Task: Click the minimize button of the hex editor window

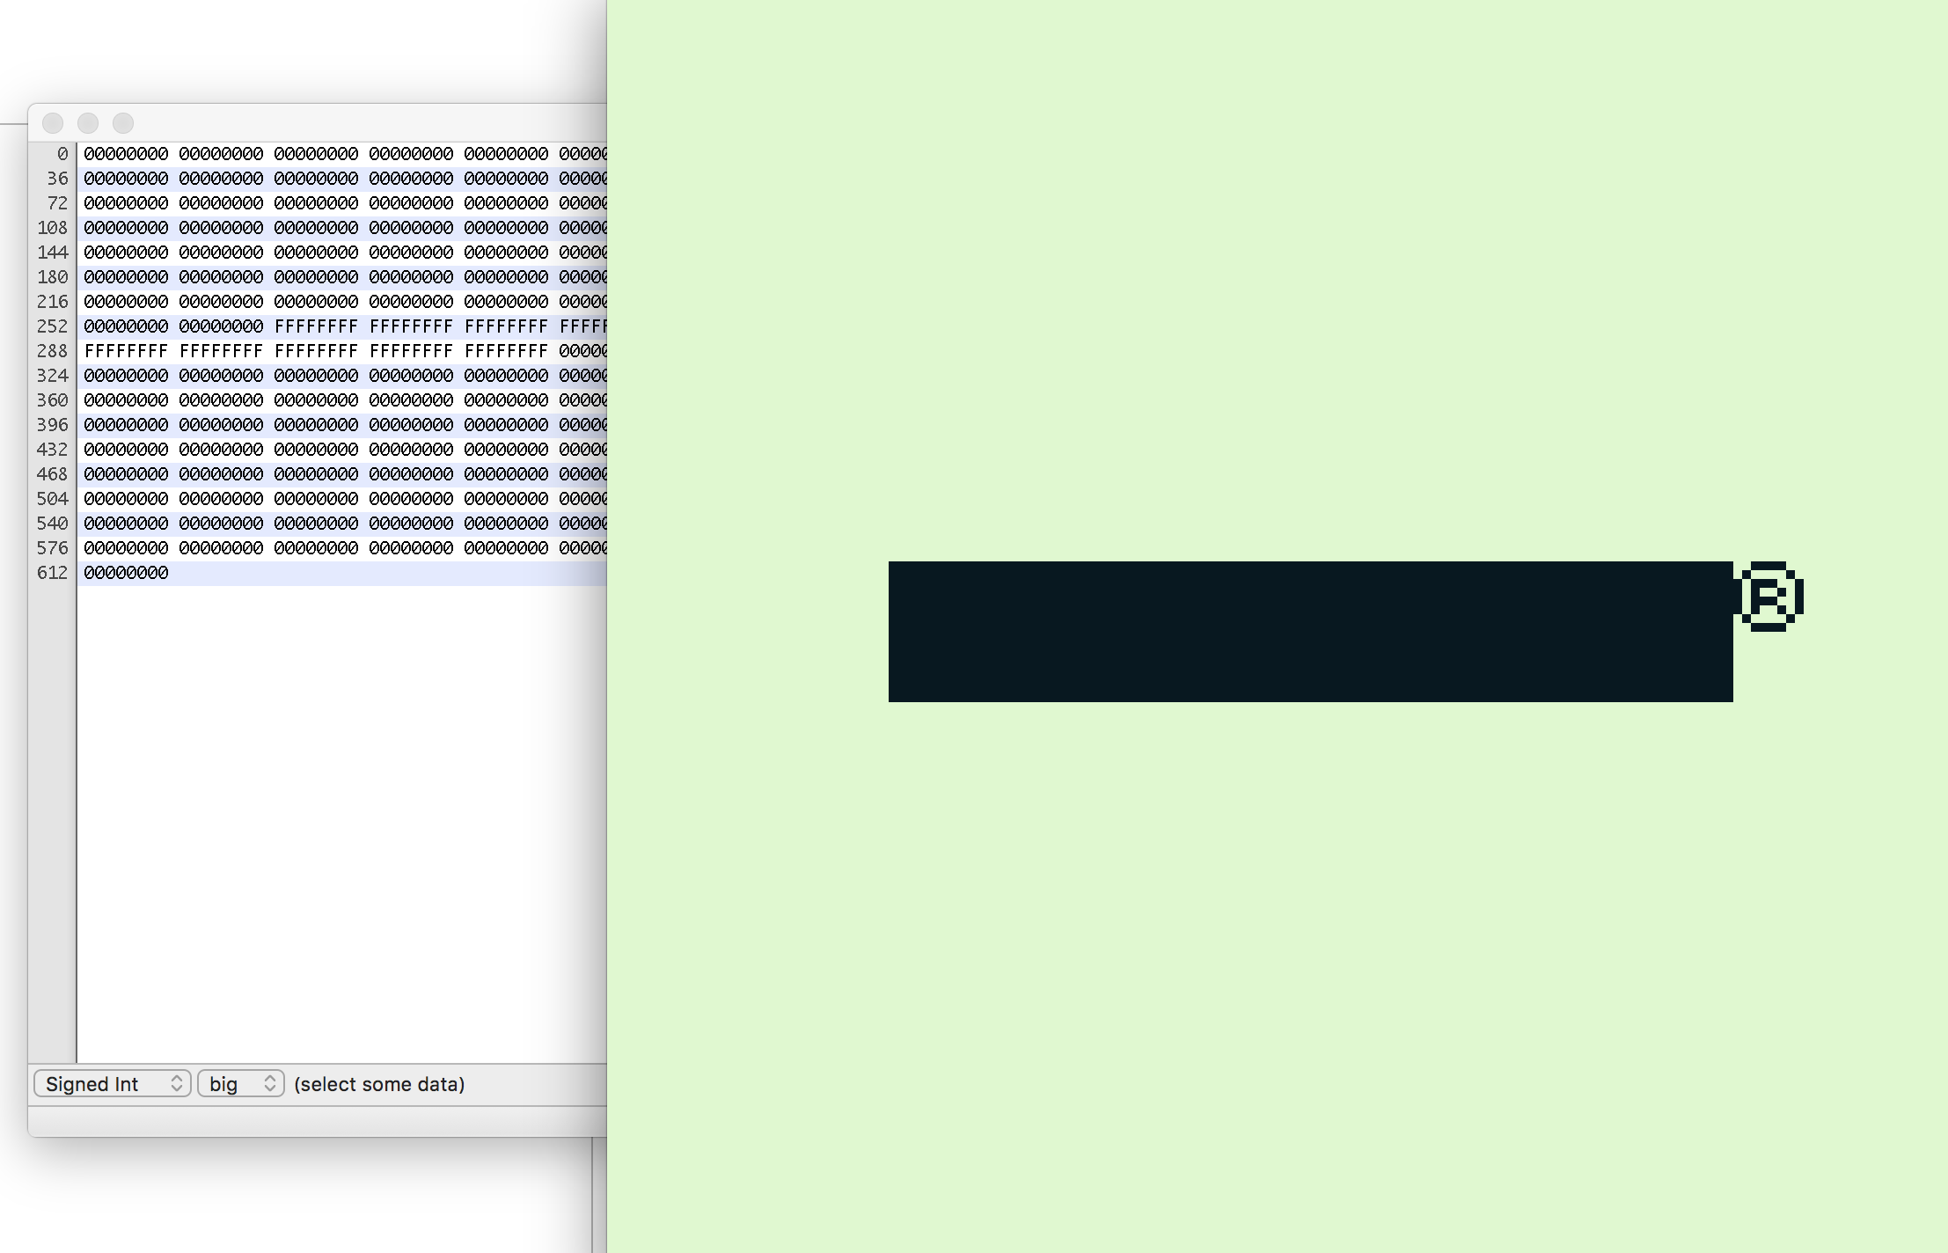Action: pyautogui.click(x=88, y=123)
